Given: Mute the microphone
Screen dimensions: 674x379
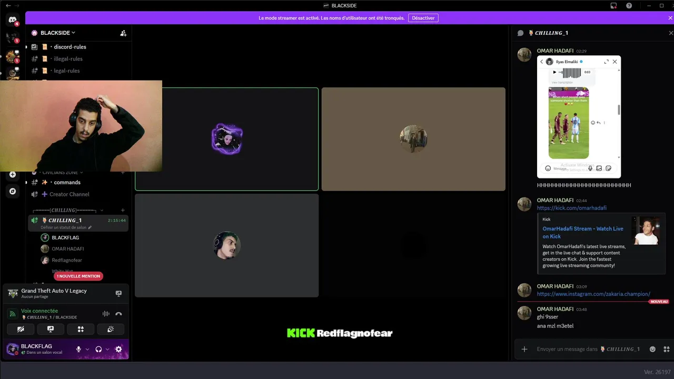Looking at the screenshot, I should tap(78, 349).
